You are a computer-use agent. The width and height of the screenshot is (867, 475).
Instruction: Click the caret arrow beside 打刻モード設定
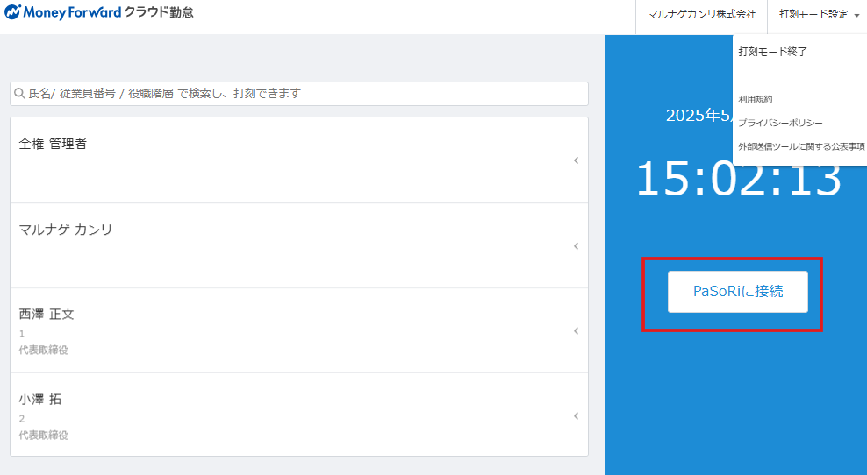click(x=856, y=15)
